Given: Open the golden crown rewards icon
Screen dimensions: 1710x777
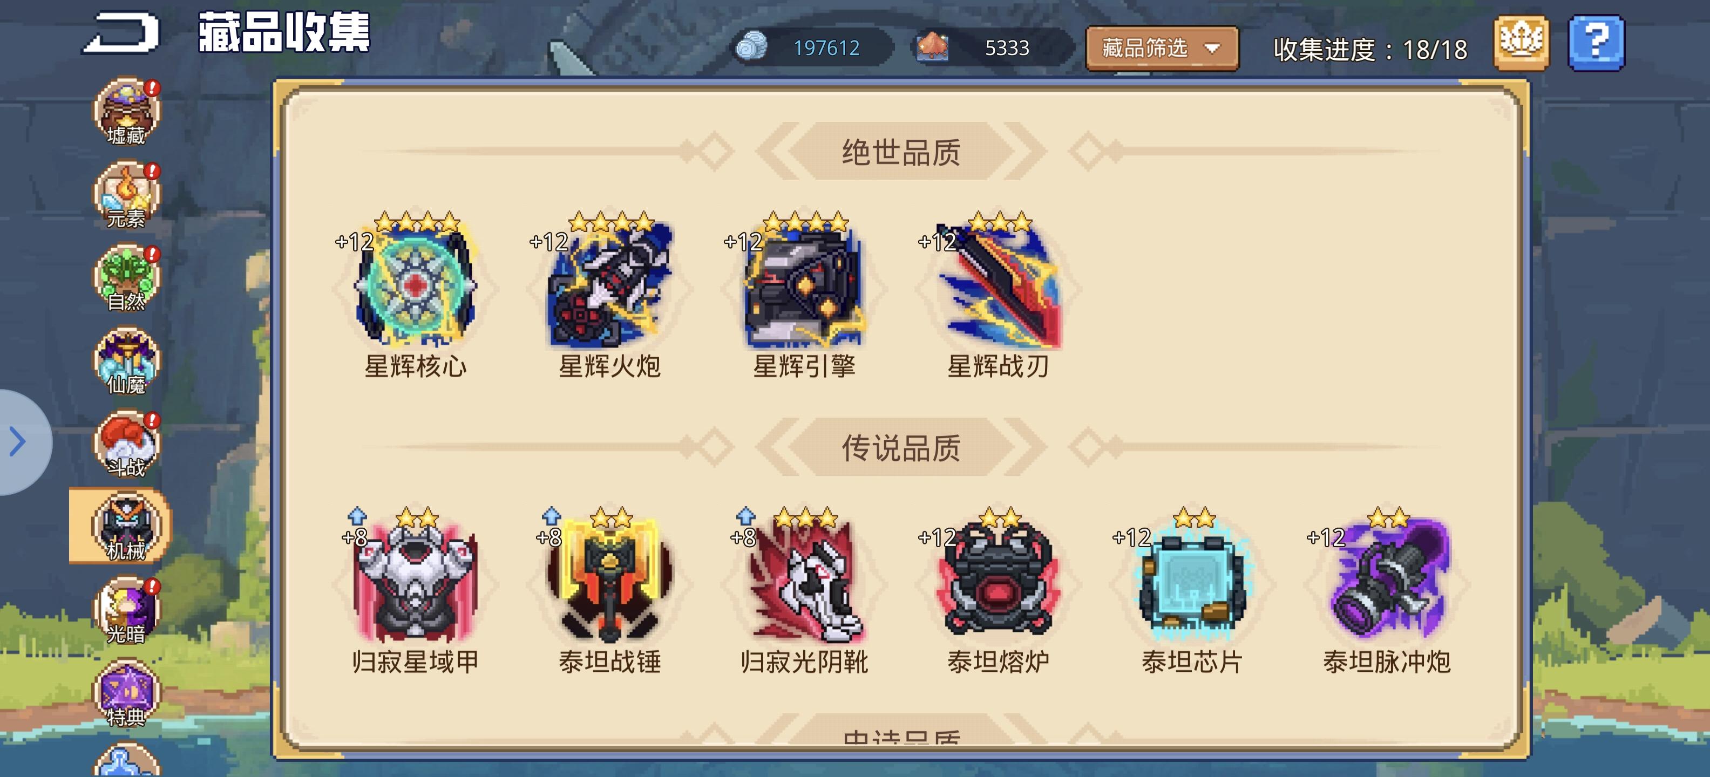Looking at the screenshot, I should tap(1521, 43).
